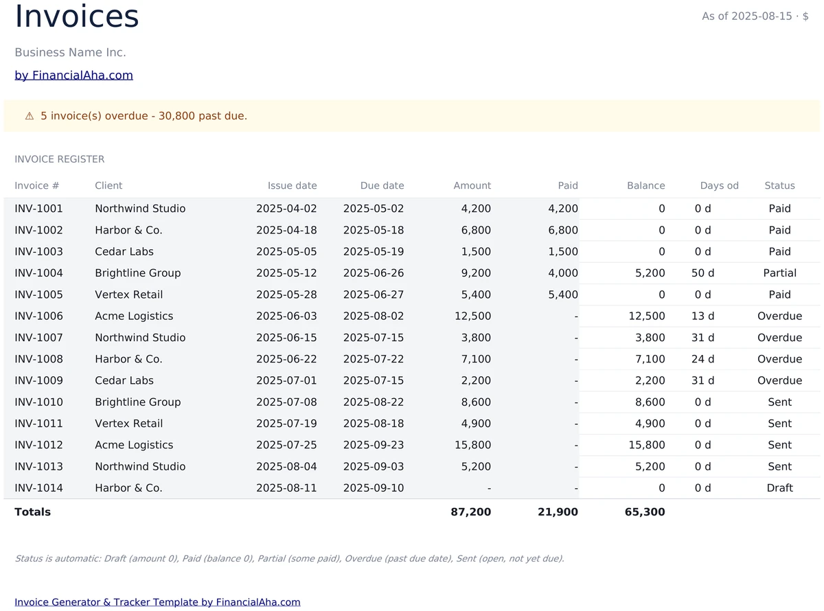Click Brightline Group client in INV-1004 row
This screenshot has width=824, height=611.
pos(138,273)
